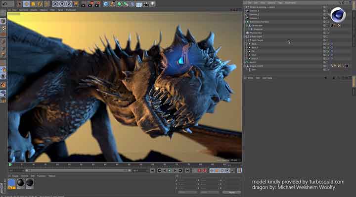Open viewport Options menu
Viewport: 356px width, 197px height.
pos(44,10)
